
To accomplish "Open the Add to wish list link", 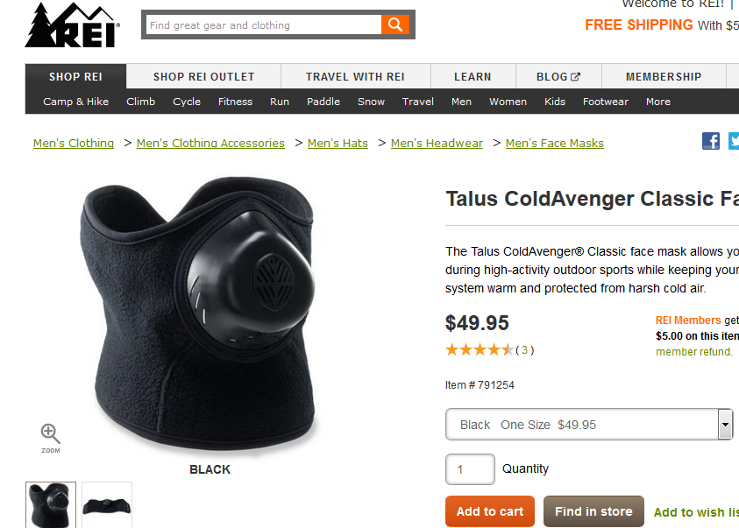I will point(696,512).
